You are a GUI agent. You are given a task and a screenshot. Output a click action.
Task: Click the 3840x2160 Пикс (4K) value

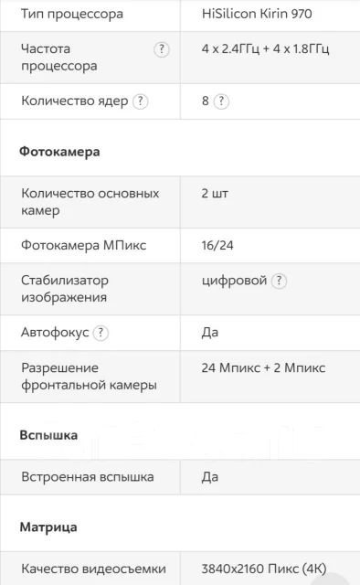pyautogui.click(x=264, y=569)
